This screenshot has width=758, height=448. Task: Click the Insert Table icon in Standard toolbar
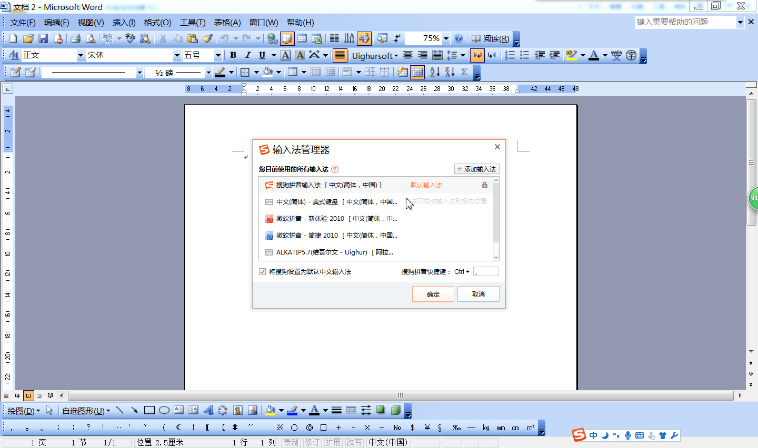[302, 38]
